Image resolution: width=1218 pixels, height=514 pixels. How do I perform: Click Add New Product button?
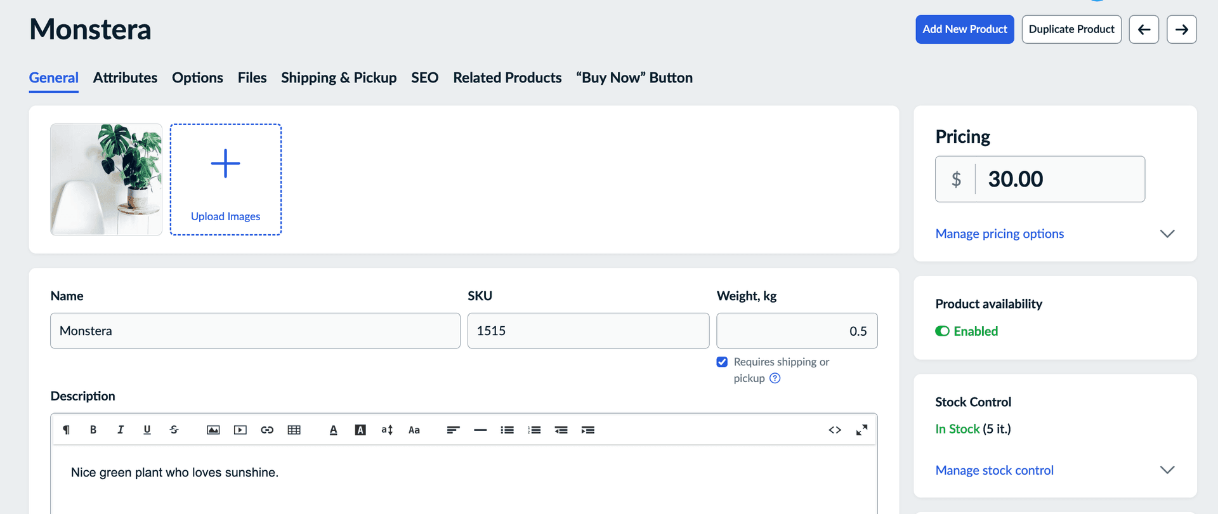click(964, 29)
